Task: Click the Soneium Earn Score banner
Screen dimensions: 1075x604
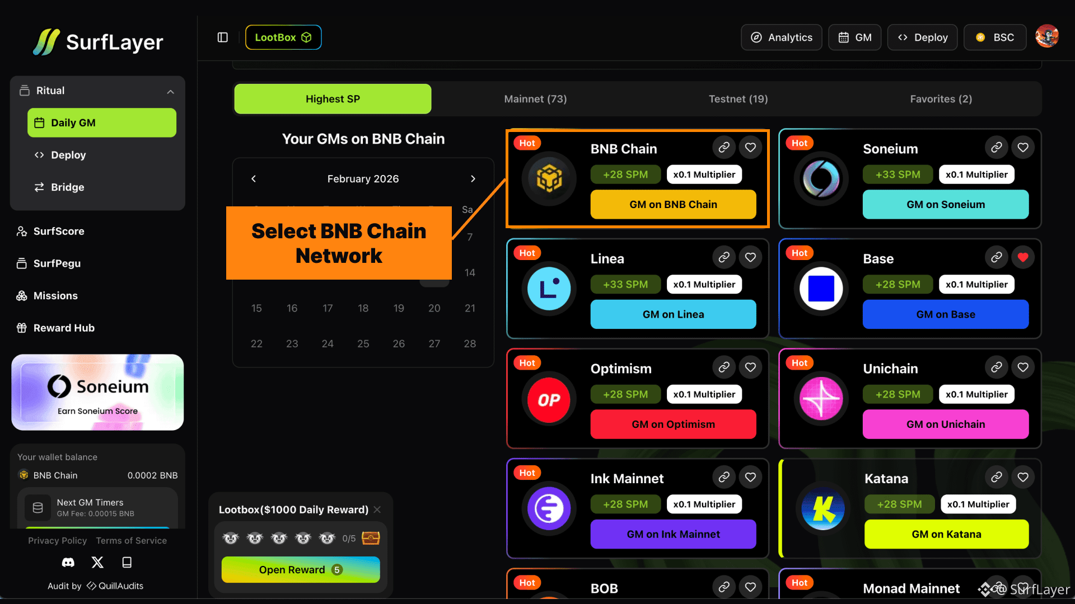Action: coord(97,392)
